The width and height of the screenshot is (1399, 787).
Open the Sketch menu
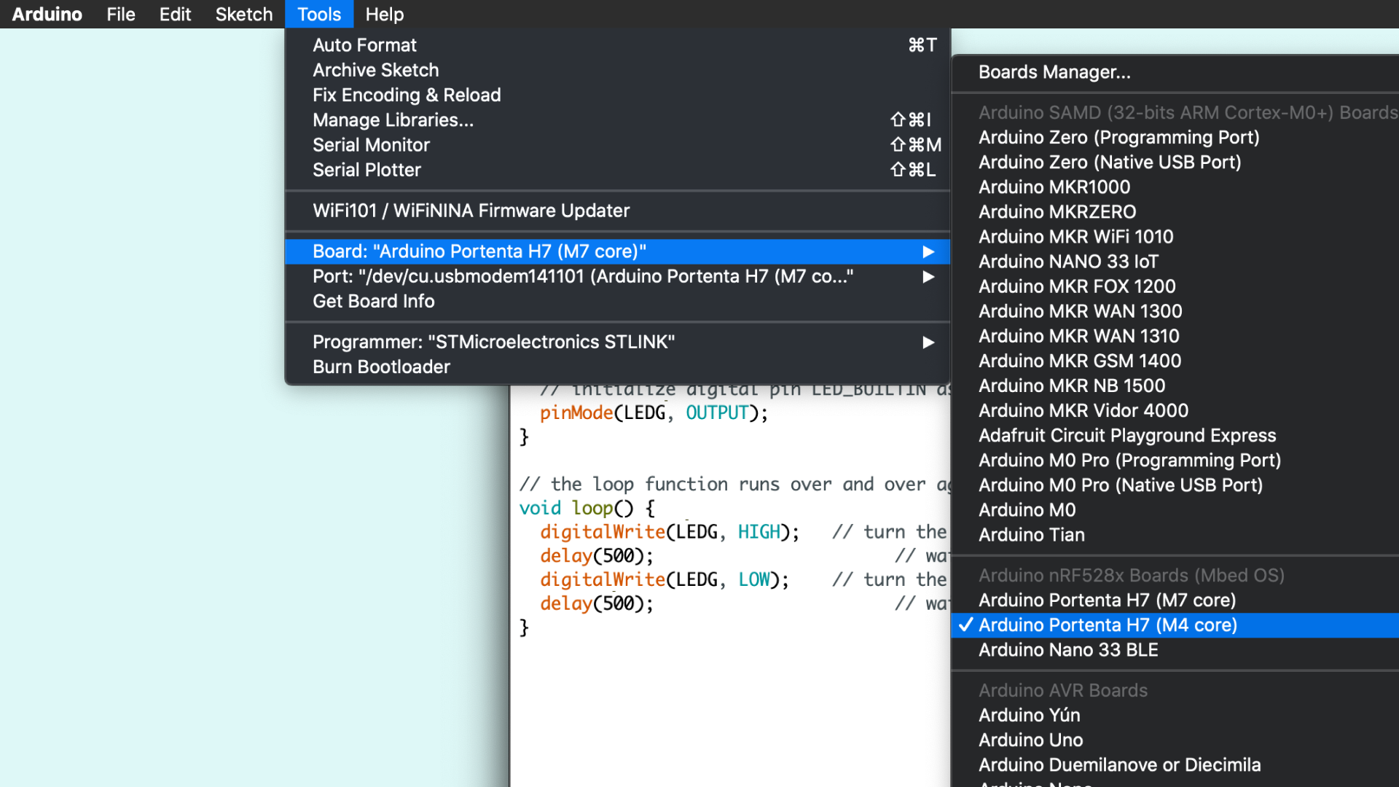coord(243,14)
